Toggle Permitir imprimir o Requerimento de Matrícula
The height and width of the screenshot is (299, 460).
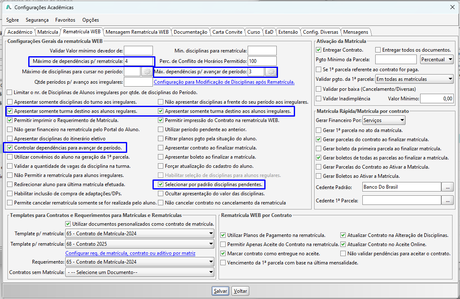(x=10, y=120)
